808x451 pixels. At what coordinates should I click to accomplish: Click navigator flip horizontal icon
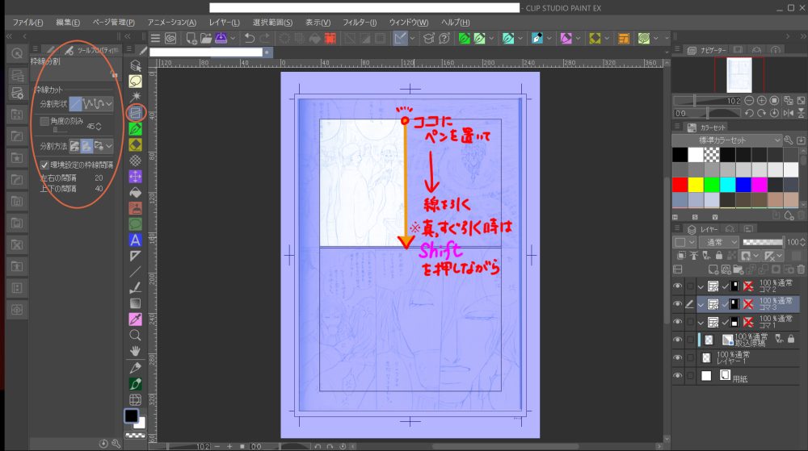(x=789, y=113)
